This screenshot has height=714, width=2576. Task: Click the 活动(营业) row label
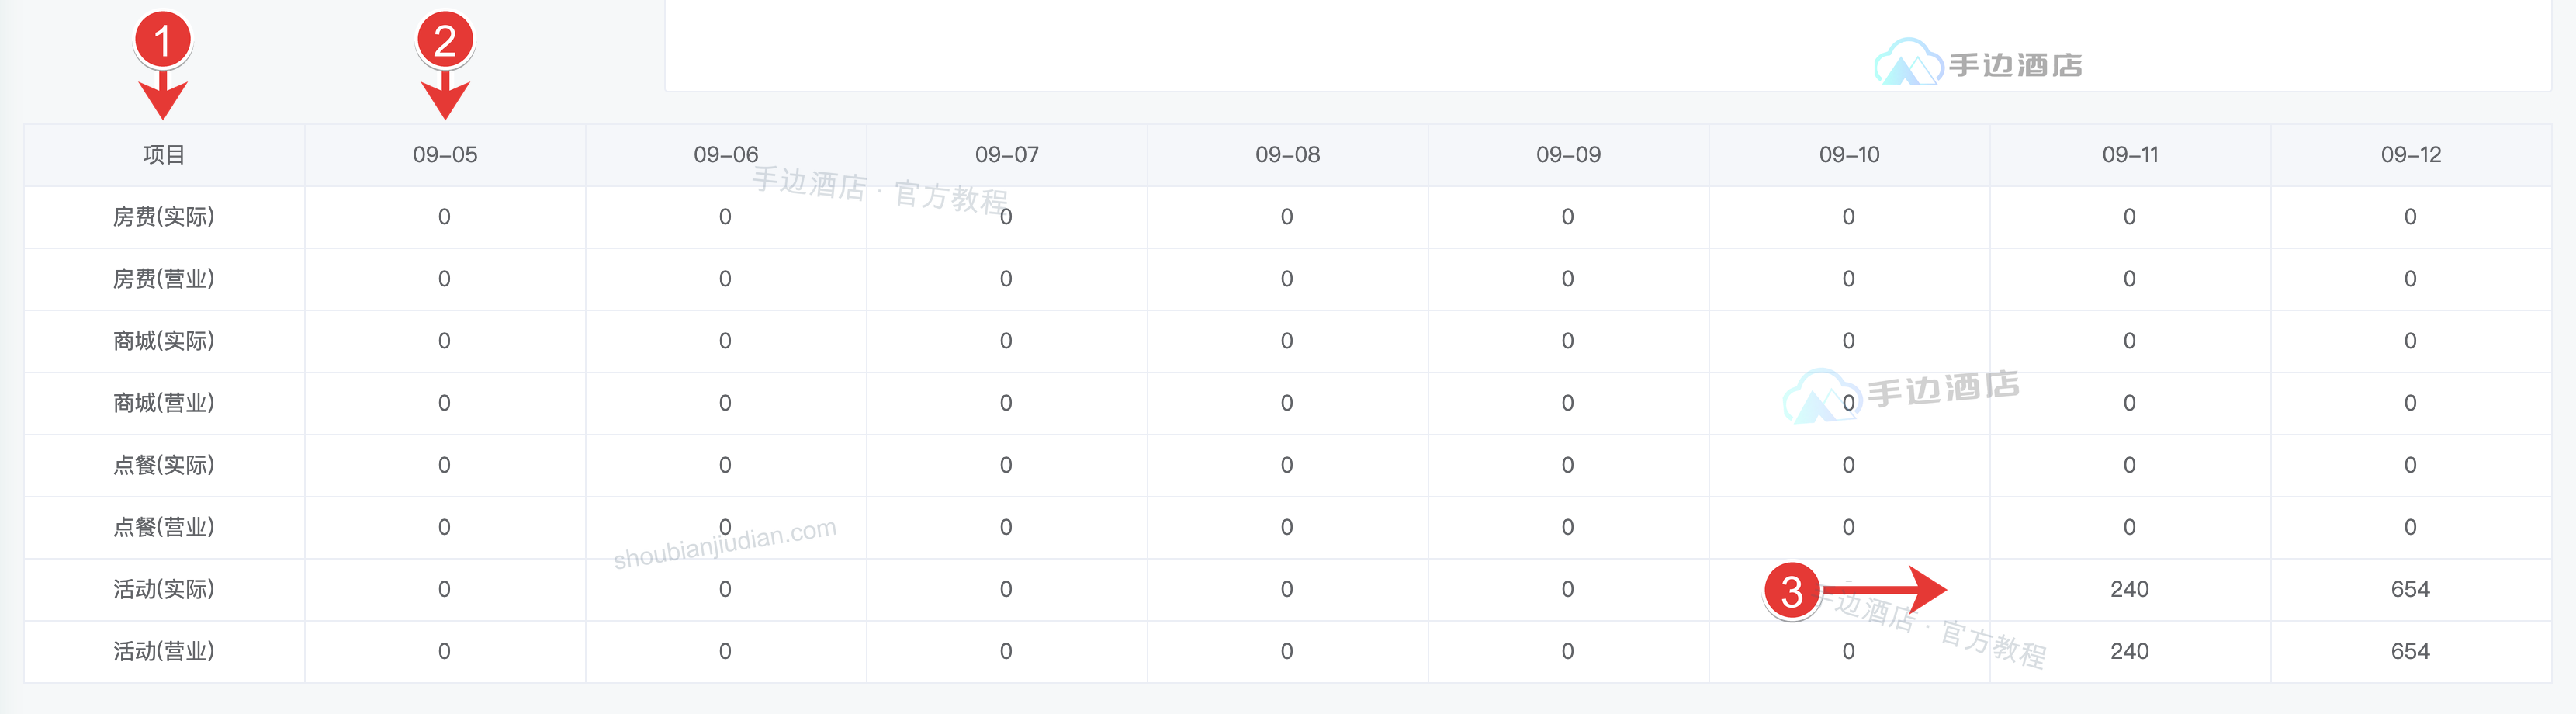164,651
